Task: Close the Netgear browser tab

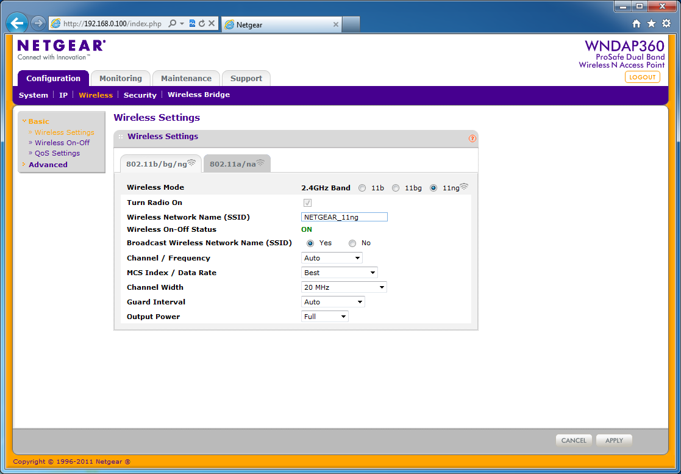Action: point(336,25)
